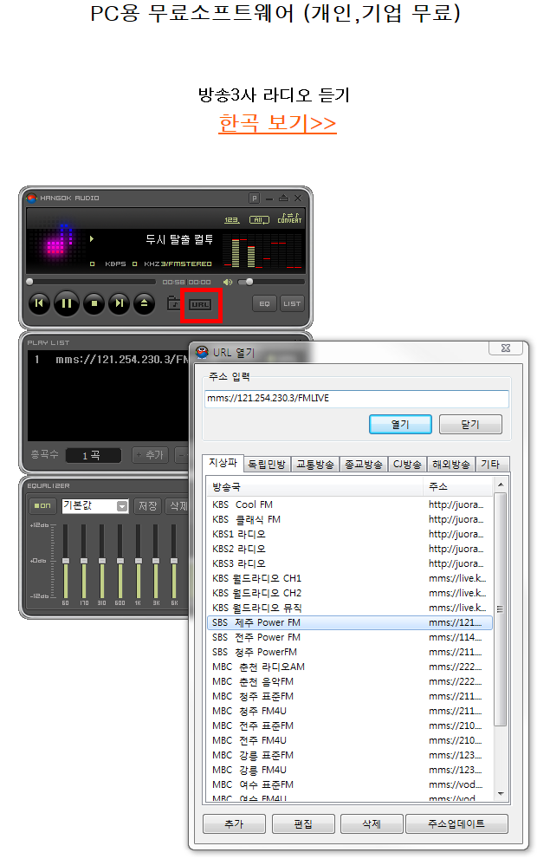Select MBC 청주 표준FM row

[x=350, y=697]
